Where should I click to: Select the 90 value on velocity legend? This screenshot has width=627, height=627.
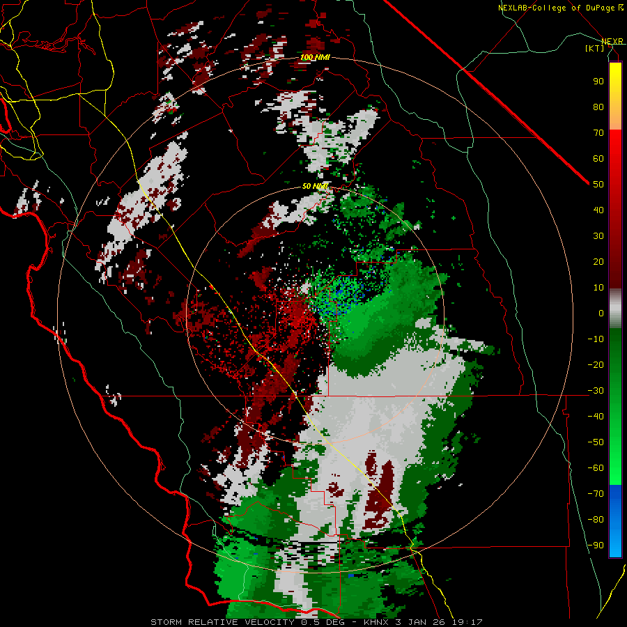coord(598,82)
